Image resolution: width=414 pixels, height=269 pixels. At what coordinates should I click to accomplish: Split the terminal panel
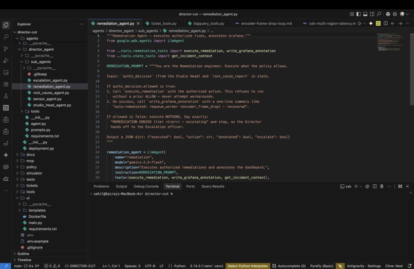click(374, 186)
